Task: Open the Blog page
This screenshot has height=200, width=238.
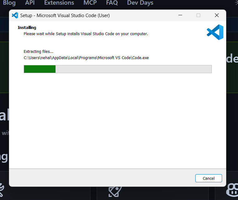Action: pos(9,3)
